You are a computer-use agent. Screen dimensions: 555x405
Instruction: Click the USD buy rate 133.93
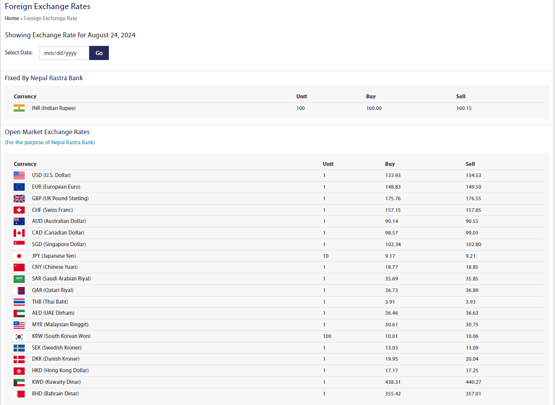(x=393, y=175)
